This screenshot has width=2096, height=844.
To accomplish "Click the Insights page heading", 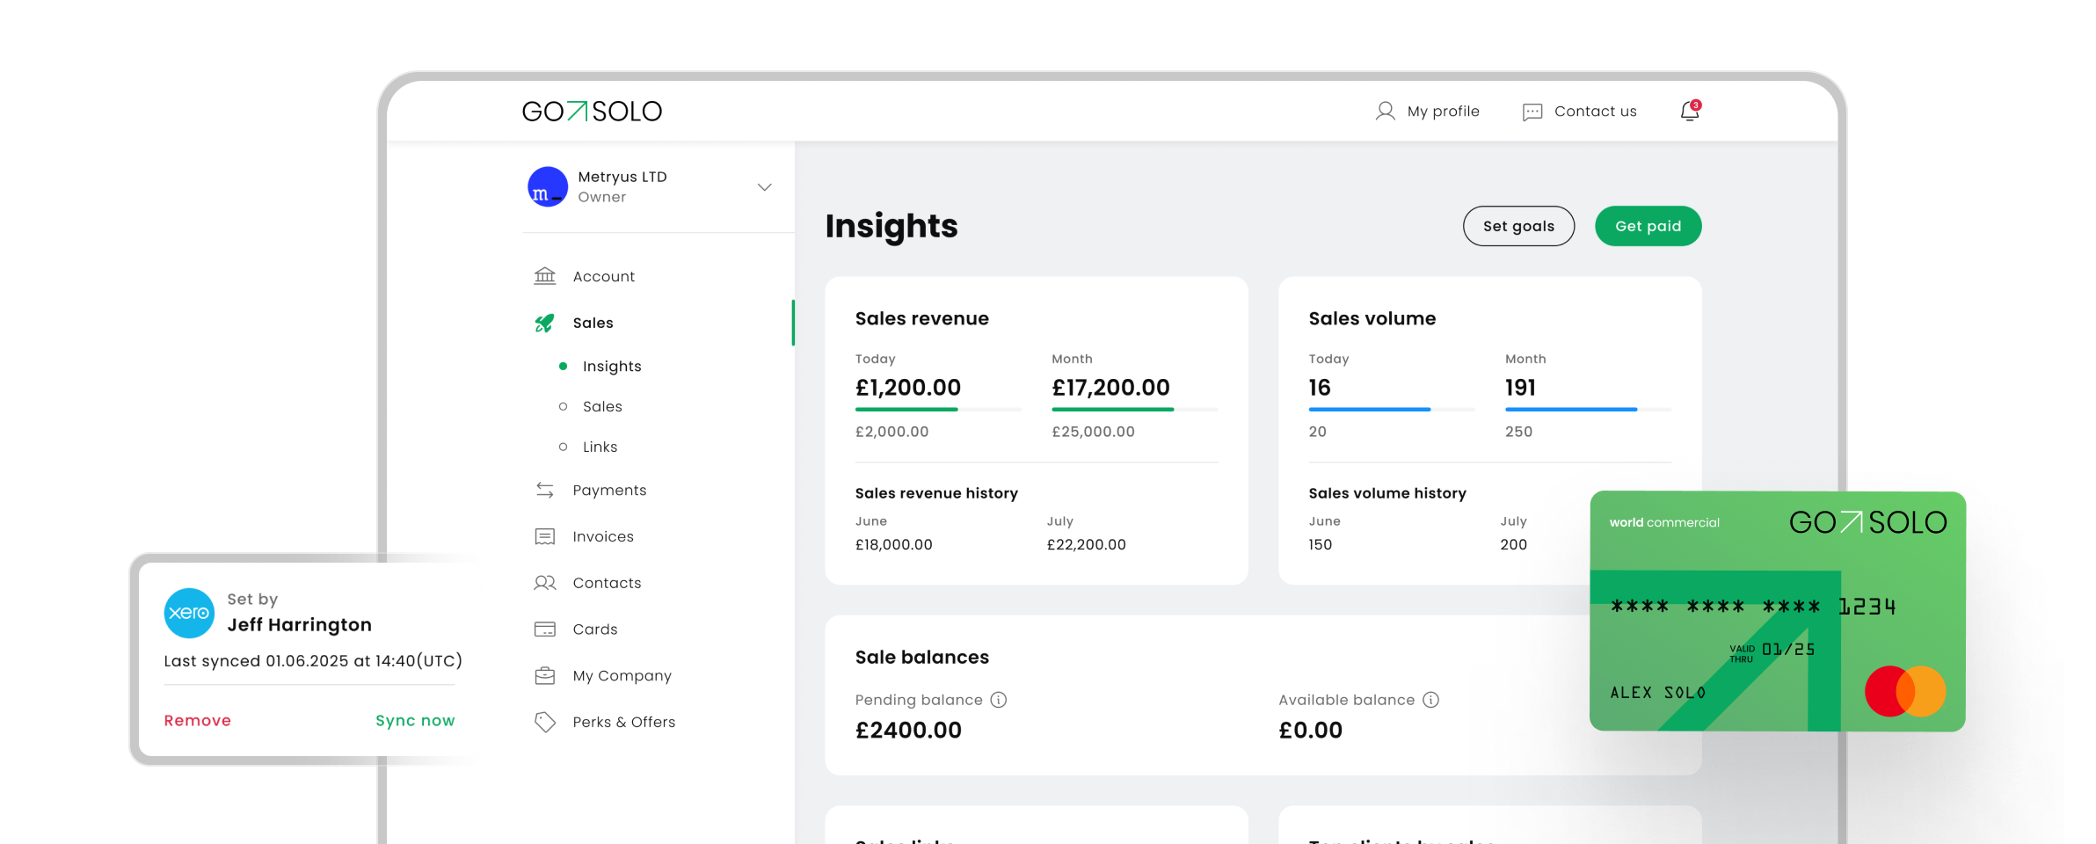I will [892, 227].
